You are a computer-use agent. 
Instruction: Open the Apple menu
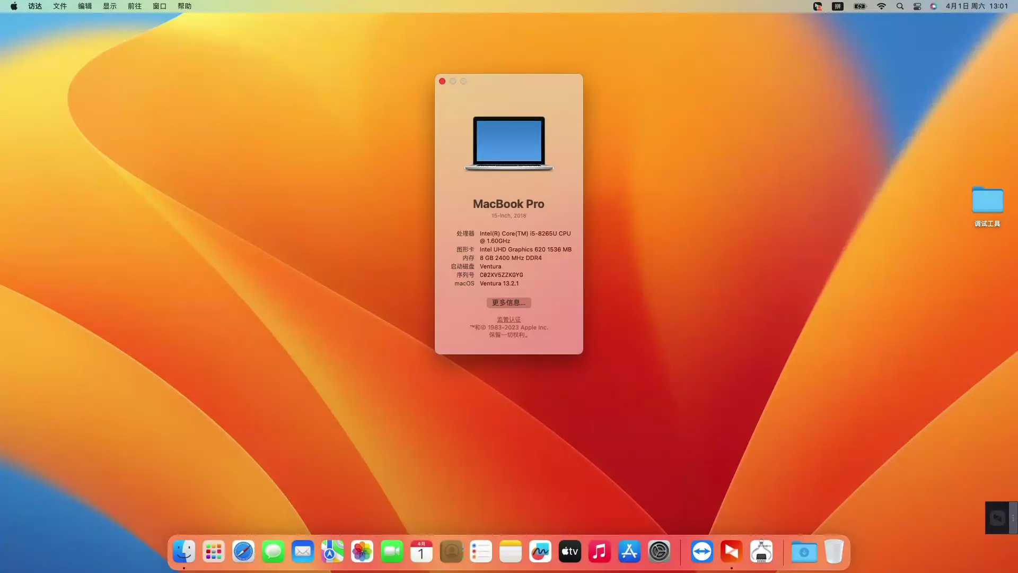14,6
